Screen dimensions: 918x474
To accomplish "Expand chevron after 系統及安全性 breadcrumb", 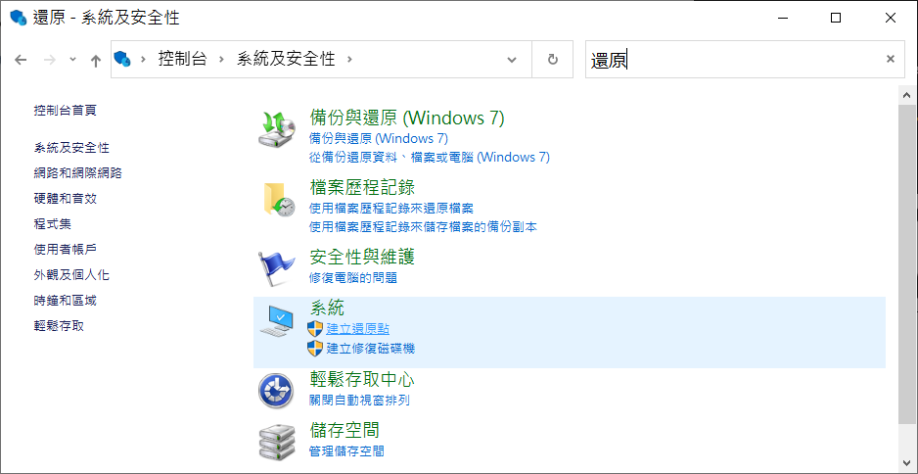I will 350,59.
